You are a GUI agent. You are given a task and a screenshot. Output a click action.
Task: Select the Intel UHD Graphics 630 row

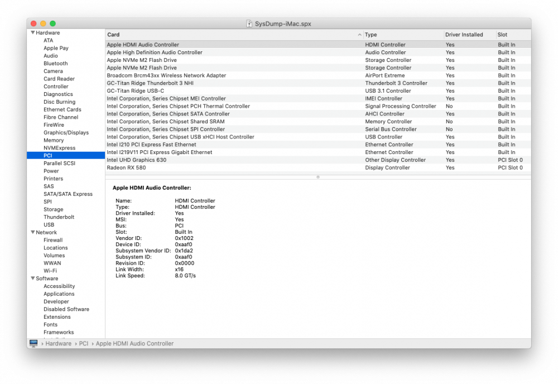tap(318, 160)
